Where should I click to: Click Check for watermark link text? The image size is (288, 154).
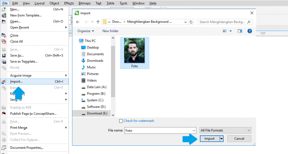click(139, 121)
